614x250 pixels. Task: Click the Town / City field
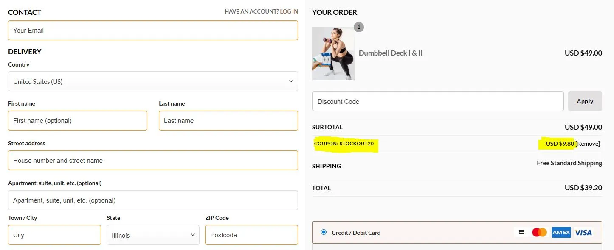(x=54, y=235)
